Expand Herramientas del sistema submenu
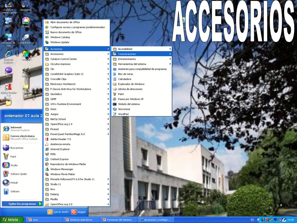The image size is (297, 223). (x=141, y=64)
